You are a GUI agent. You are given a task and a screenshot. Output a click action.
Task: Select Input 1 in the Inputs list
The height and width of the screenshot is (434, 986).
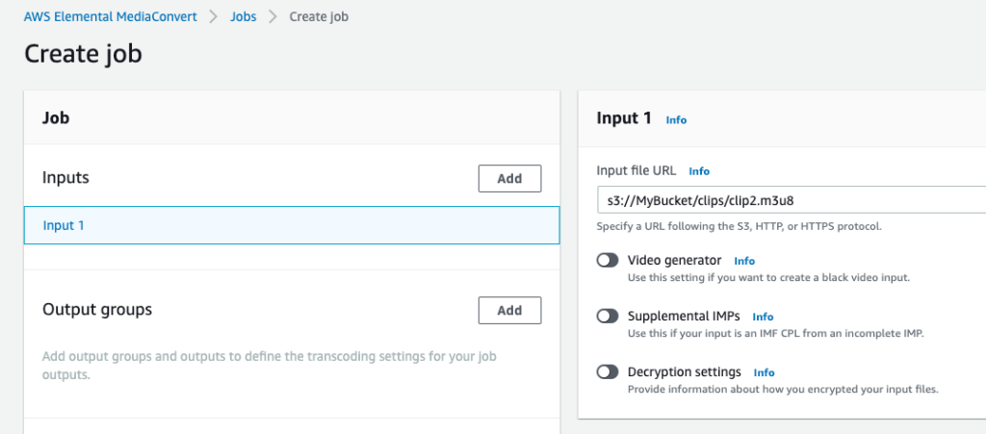(291, 225)
